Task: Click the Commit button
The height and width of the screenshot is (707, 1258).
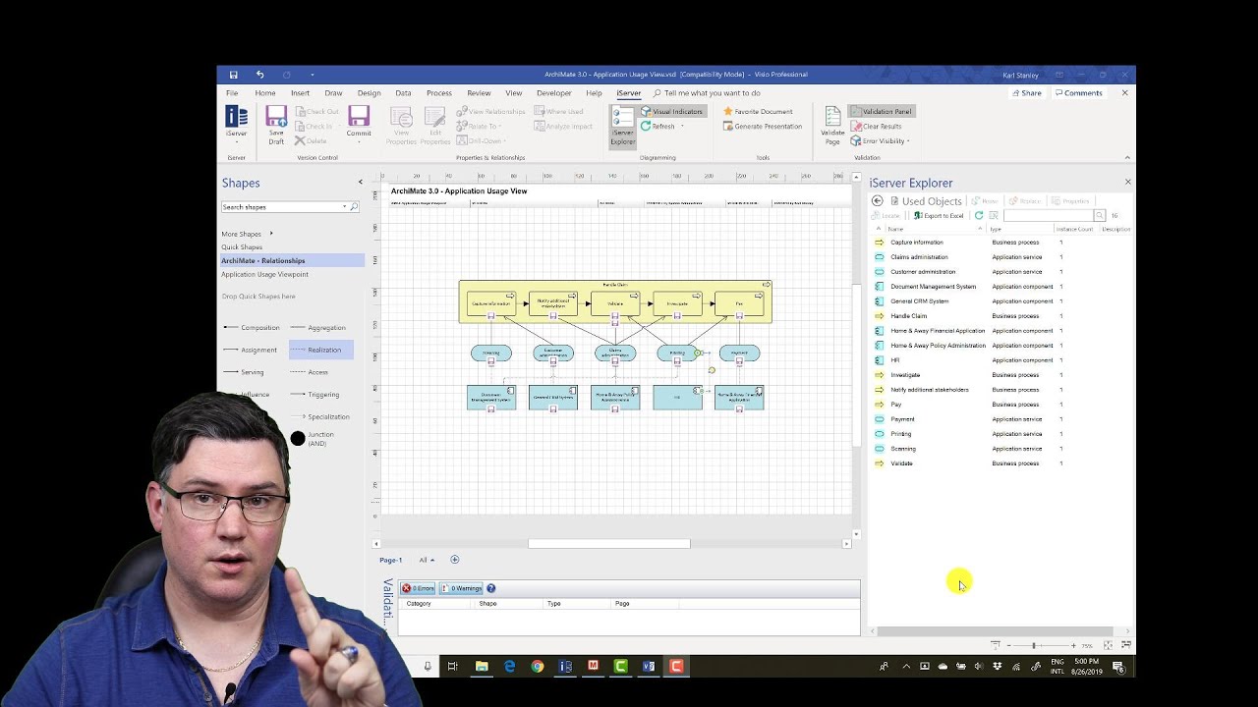Action: (359, 123)
